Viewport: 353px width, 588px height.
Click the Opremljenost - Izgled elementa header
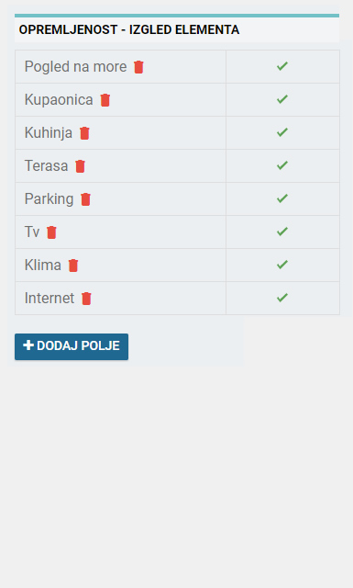click(x=129, y=29)
